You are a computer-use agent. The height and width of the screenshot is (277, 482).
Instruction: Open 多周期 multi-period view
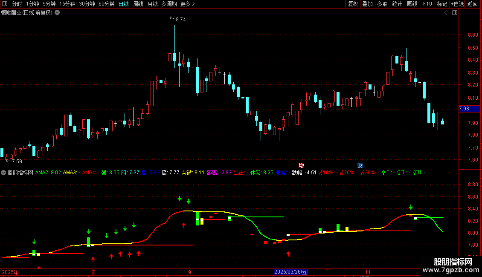tap(169, 4)
